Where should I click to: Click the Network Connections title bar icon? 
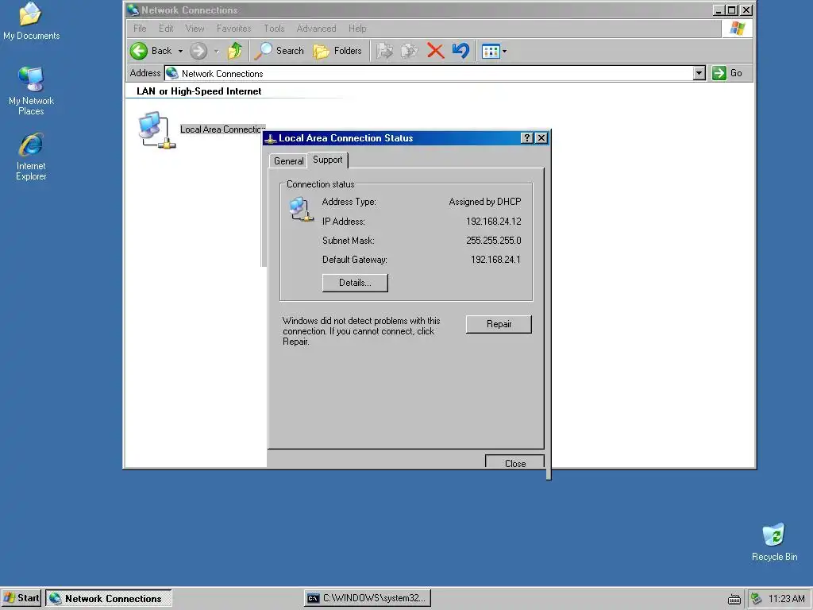[x=133, y=10]
